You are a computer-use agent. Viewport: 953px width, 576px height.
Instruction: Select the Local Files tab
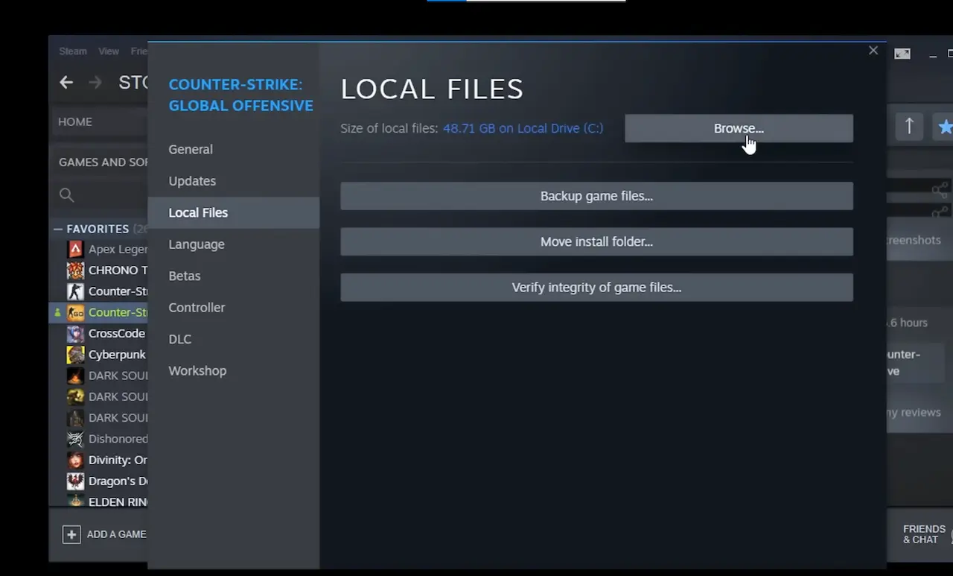pos(234,212)
